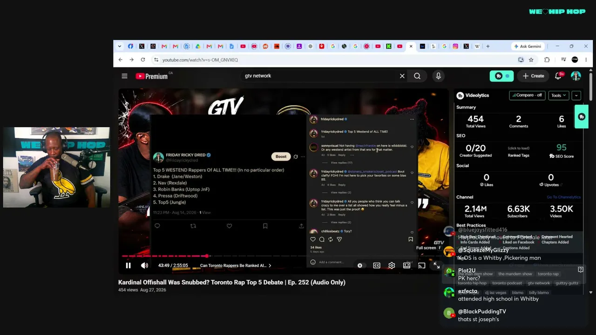Open the player settings gear
Viewport: 596px width, 335px height.
click(x=392, y=266)
